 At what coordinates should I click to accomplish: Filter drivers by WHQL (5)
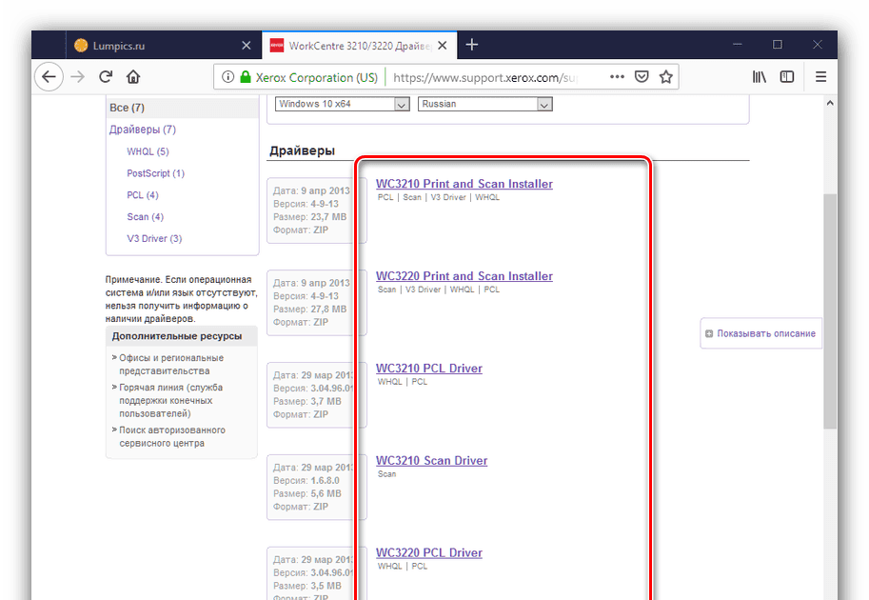(148, 151)
